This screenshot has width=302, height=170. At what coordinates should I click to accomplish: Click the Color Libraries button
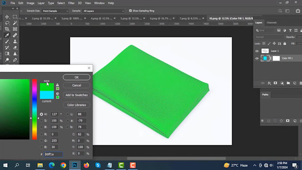[x=76, y=105]
